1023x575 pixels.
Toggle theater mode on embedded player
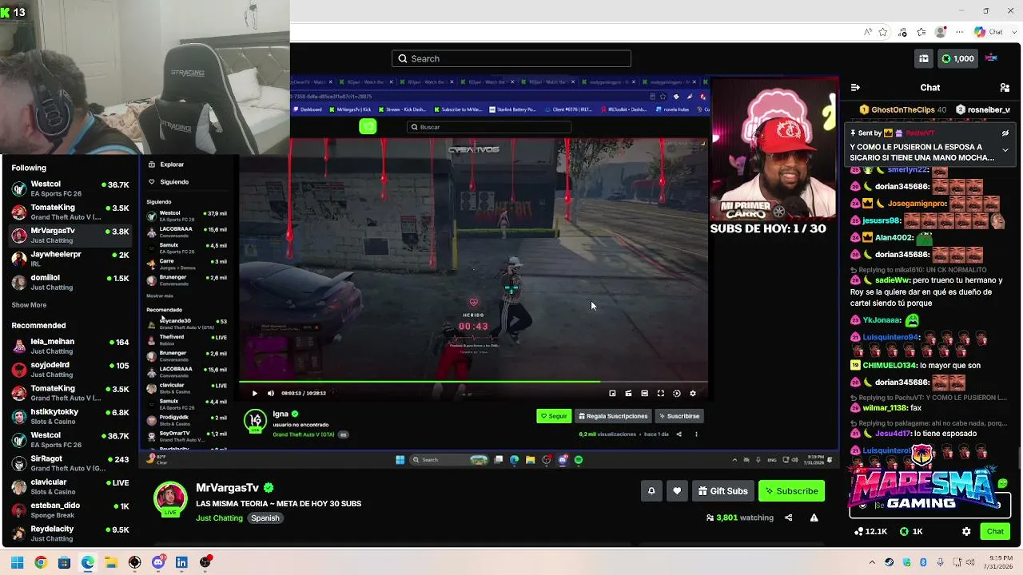[644, 393]
